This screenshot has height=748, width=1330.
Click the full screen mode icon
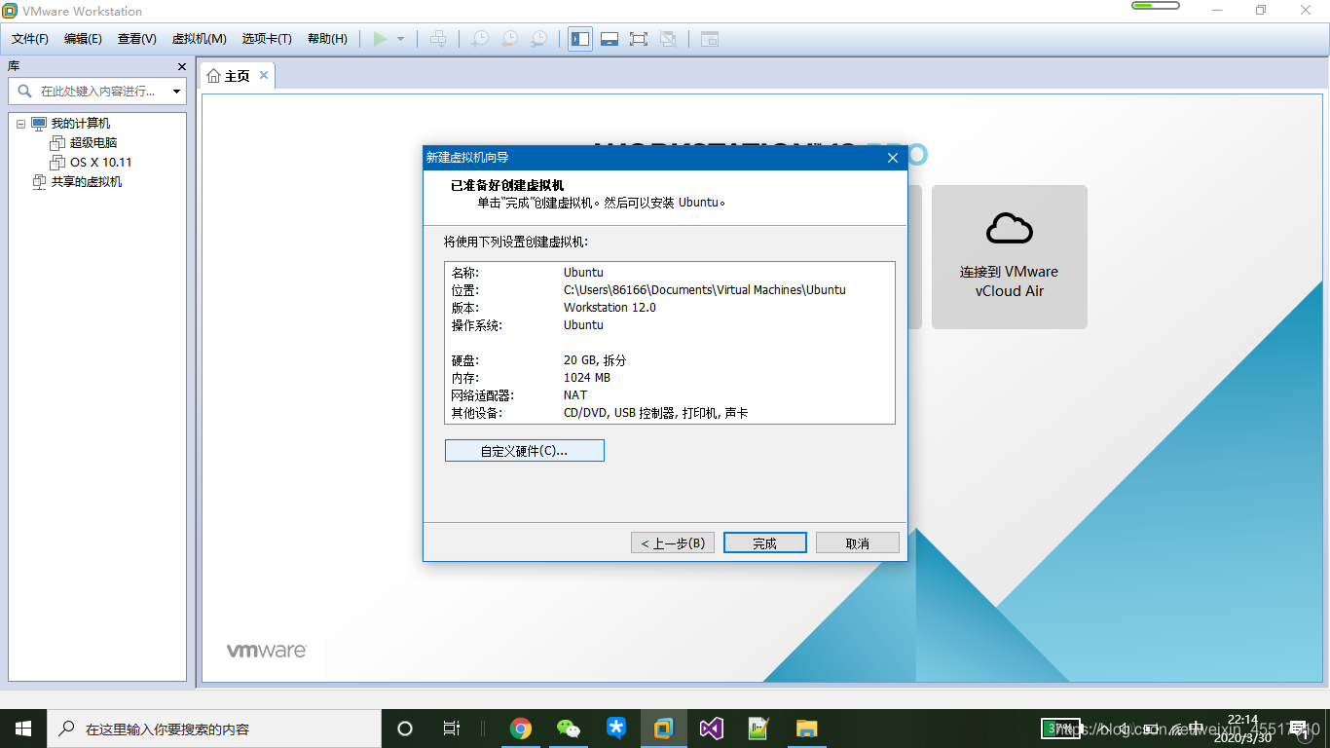point(639,39)
